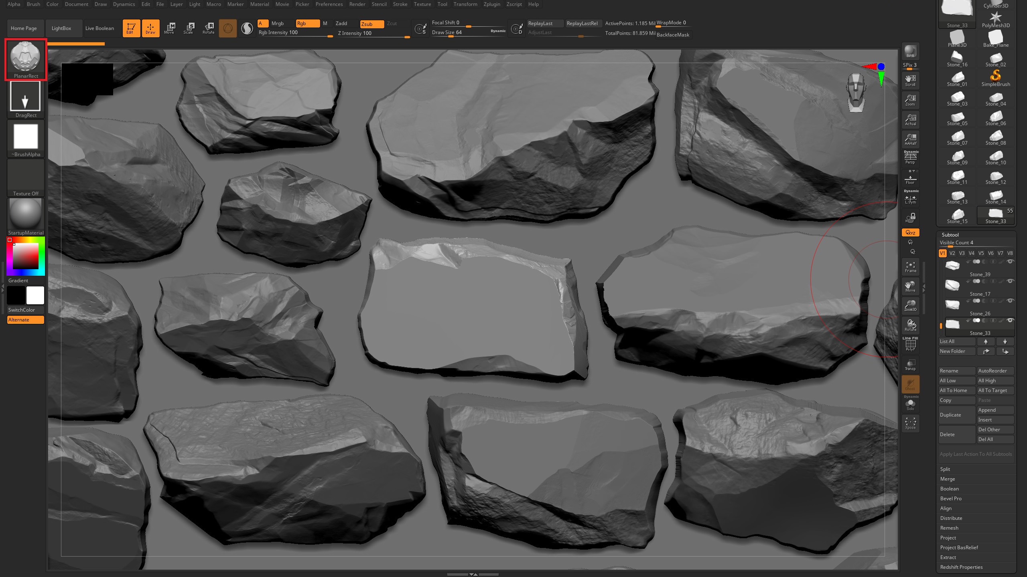Expand the Merge section

pyautogui.click(x=948, y=479)
